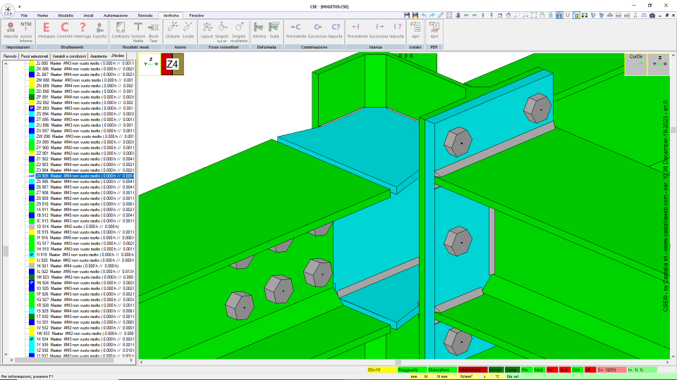Image resolution: width=677 pixels, height=380 pixels.
Task: Click the camera snapshot icon
Action: point(652,15)
